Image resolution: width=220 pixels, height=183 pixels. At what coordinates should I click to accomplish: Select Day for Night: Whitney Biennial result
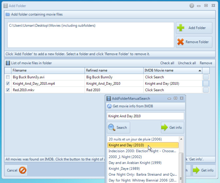point(143,180)
